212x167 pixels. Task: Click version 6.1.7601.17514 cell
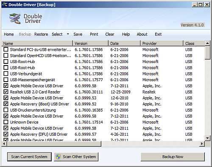click(x=89, y=122)
